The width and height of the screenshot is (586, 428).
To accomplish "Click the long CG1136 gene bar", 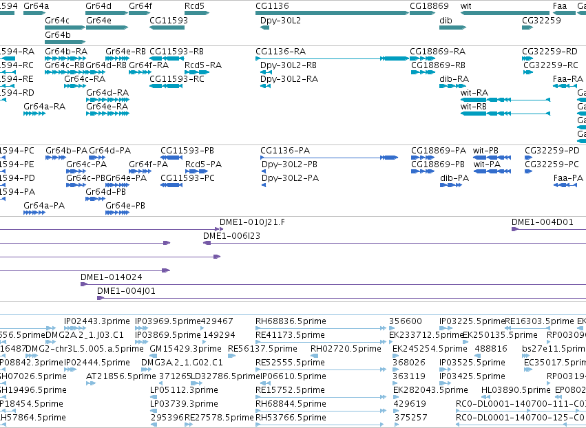I will tap(332, 14).
